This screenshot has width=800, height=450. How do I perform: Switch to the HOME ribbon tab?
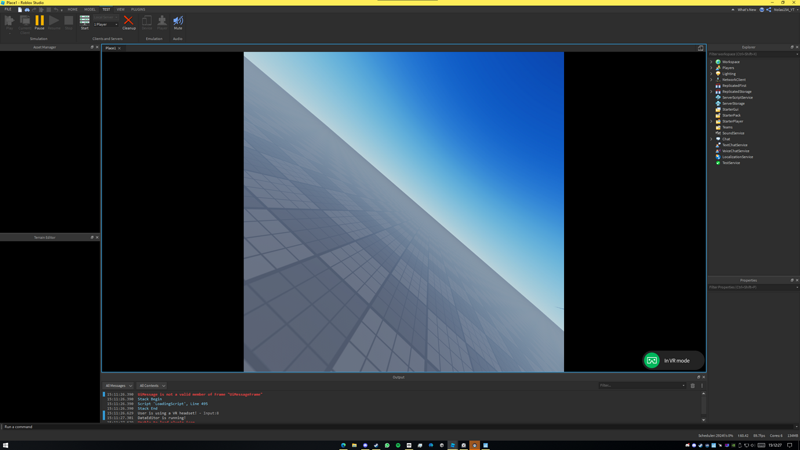(x=72, y=9)
